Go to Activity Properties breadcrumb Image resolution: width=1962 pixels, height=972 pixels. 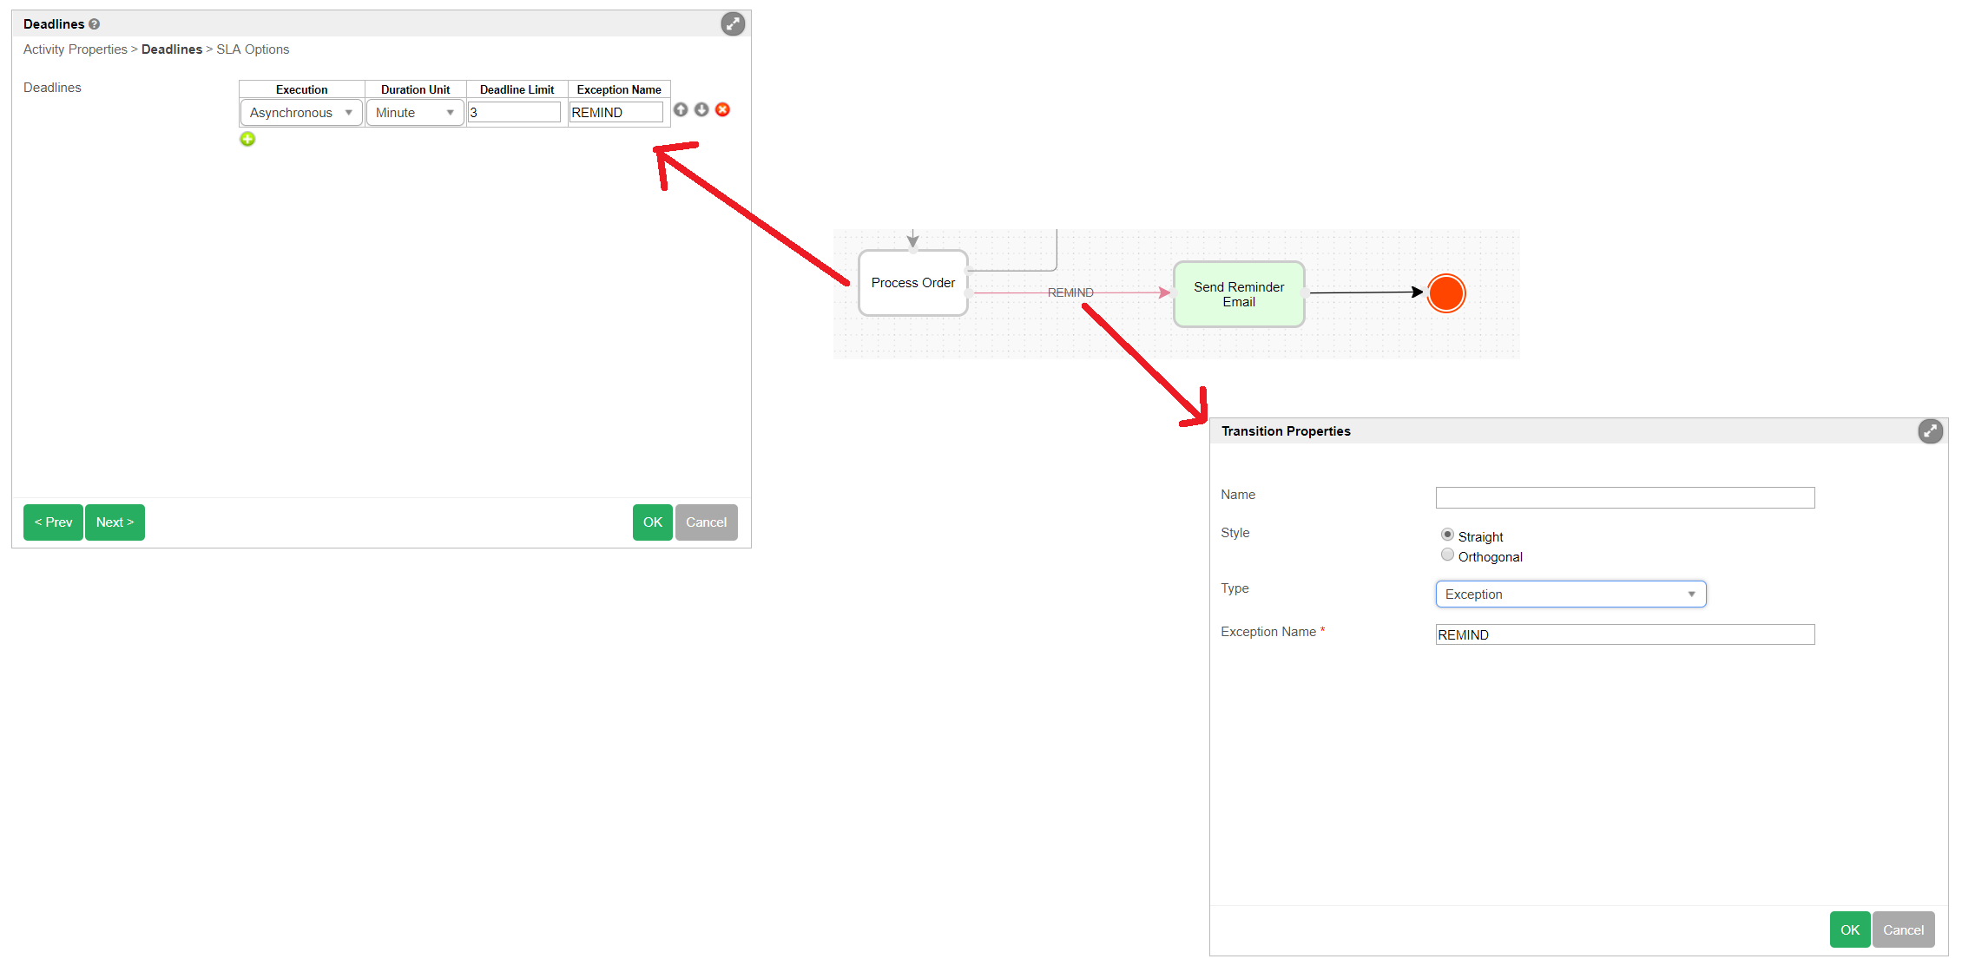tap(76, 49)
